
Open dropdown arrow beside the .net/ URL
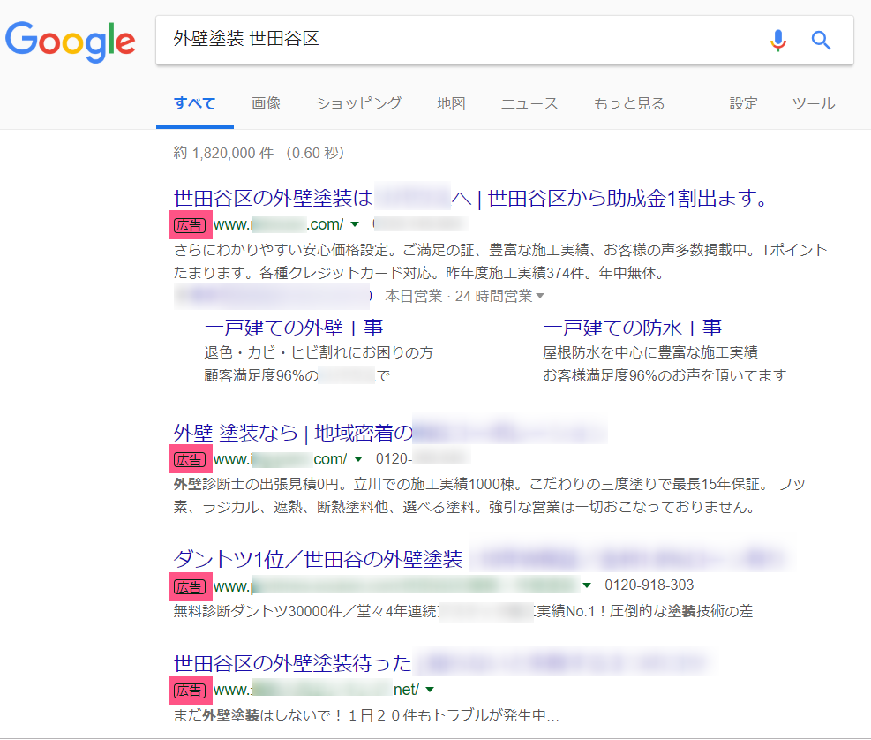[x=430, y=689]
